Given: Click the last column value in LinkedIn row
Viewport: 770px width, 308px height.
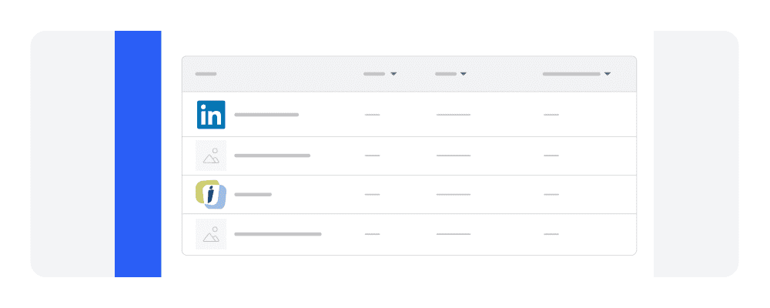Looking at the screenshot, I should point(551,115).
